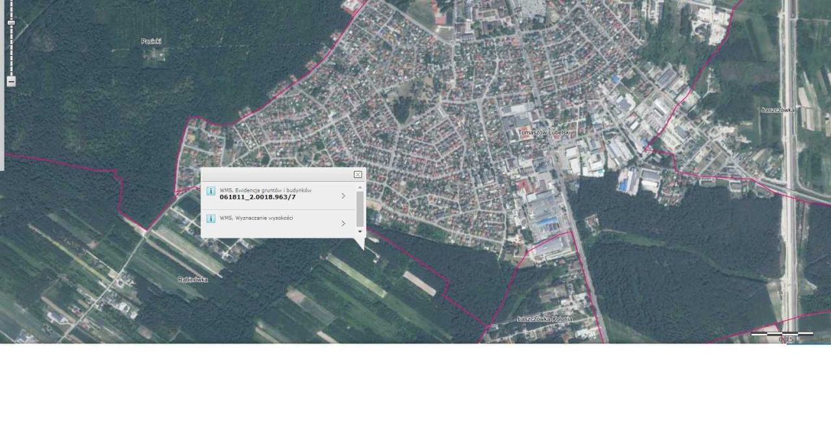Image resolution: width=831 pixels, height=421 pixels.
Task: Expand Wyznaczanie wysokości result arrow
Action: point(343,223)
